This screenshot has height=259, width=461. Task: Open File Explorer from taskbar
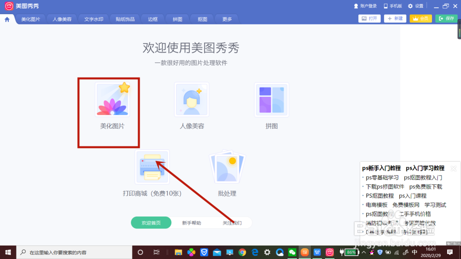coord(178,252)
